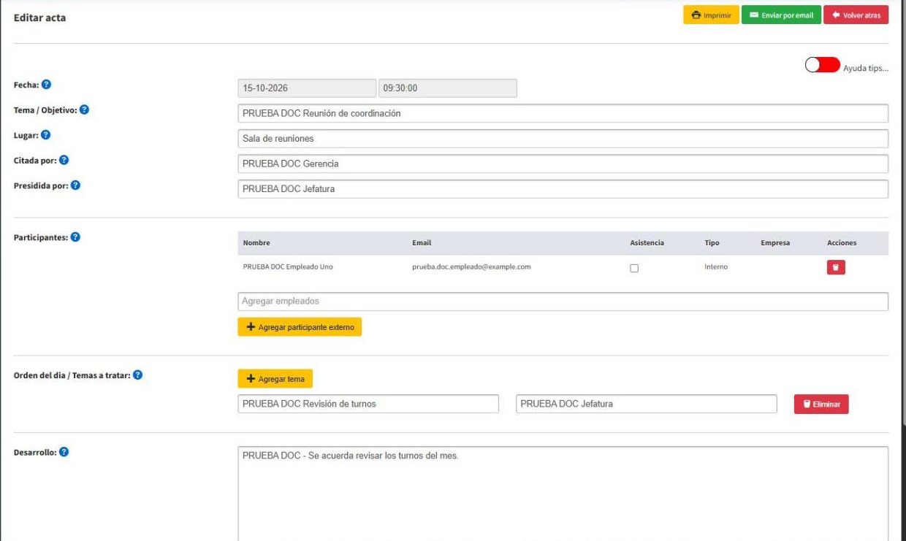Click the time field 09:30:00

click(447, 88)
